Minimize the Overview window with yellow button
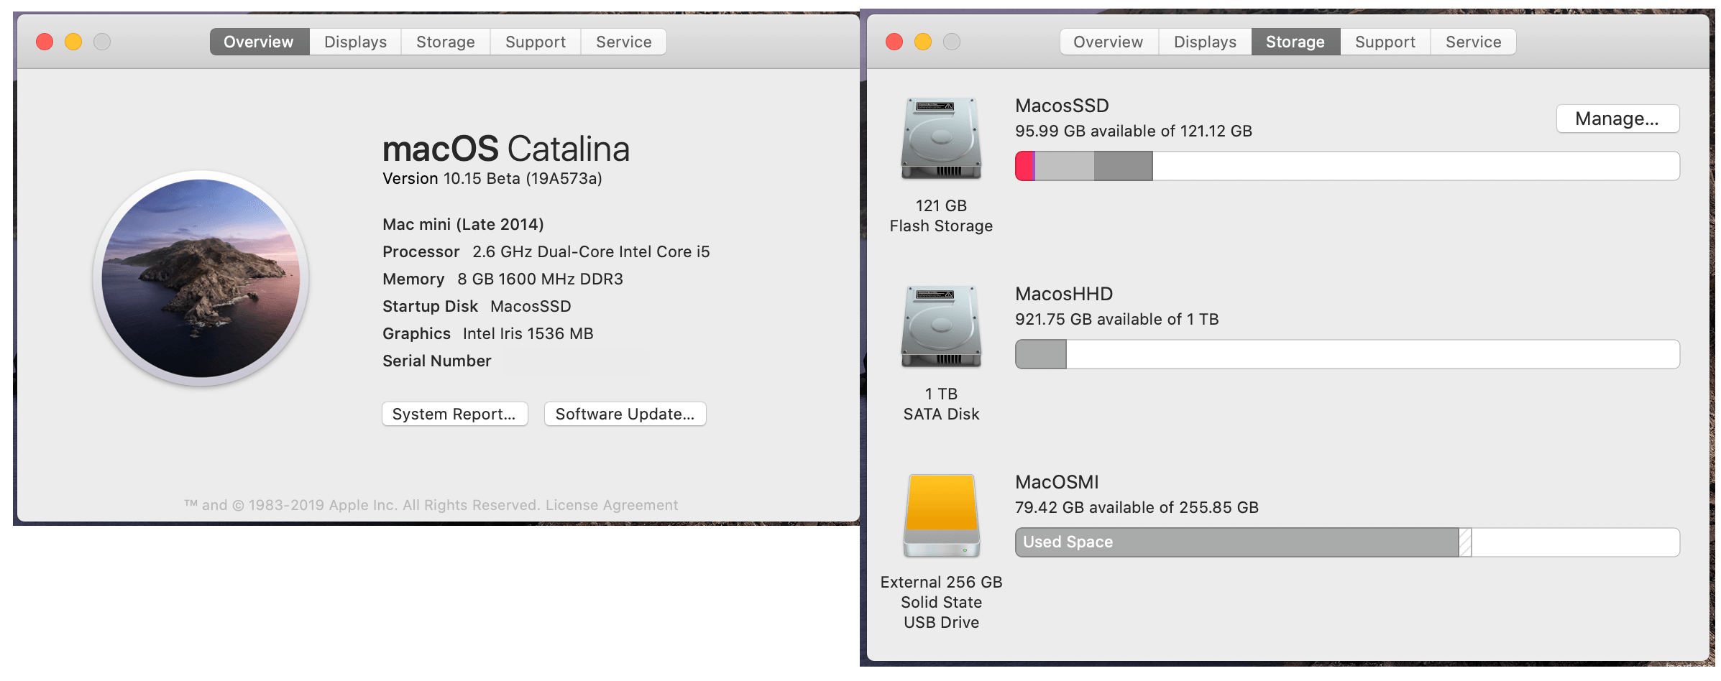Viewport: 1721px width, 681px height. 73,42
